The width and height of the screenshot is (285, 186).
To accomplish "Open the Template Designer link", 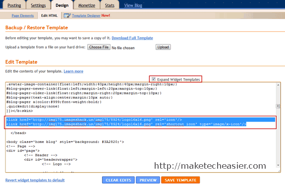I will tap(86, 16).
